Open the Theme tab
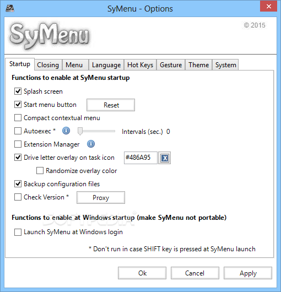 199,65
